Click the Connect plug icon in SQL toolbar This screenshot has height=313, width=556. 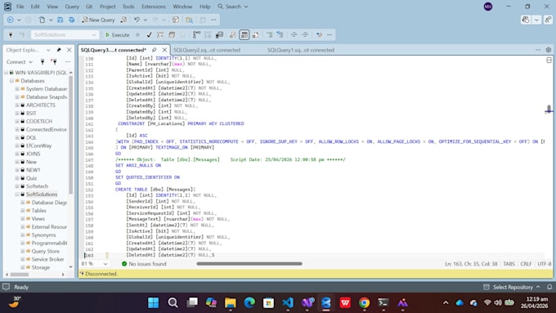pos(11,35)
